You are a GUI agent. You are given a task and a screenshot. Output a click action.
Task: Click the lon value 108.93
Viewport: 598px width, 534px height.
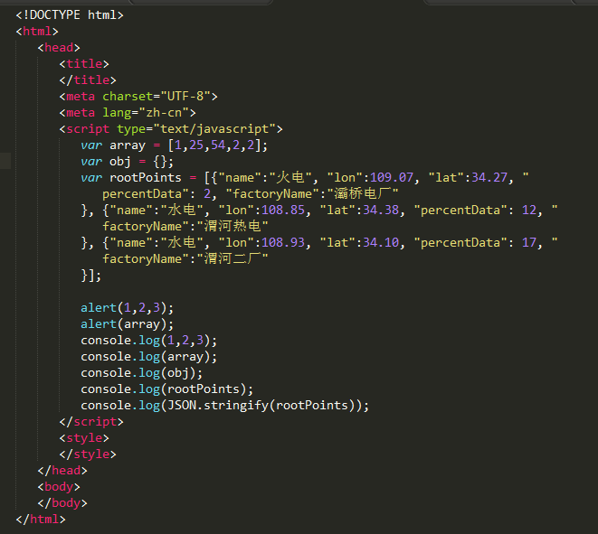click(283, 243)
